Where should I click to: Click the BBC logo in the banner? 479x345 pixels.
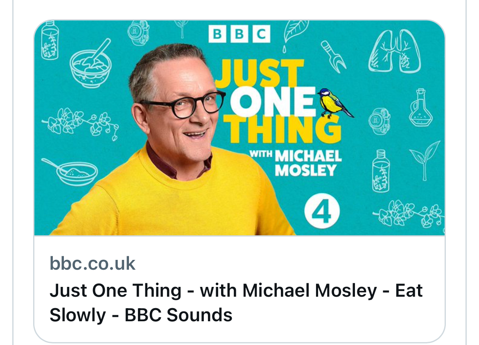(x=239, y=34)
